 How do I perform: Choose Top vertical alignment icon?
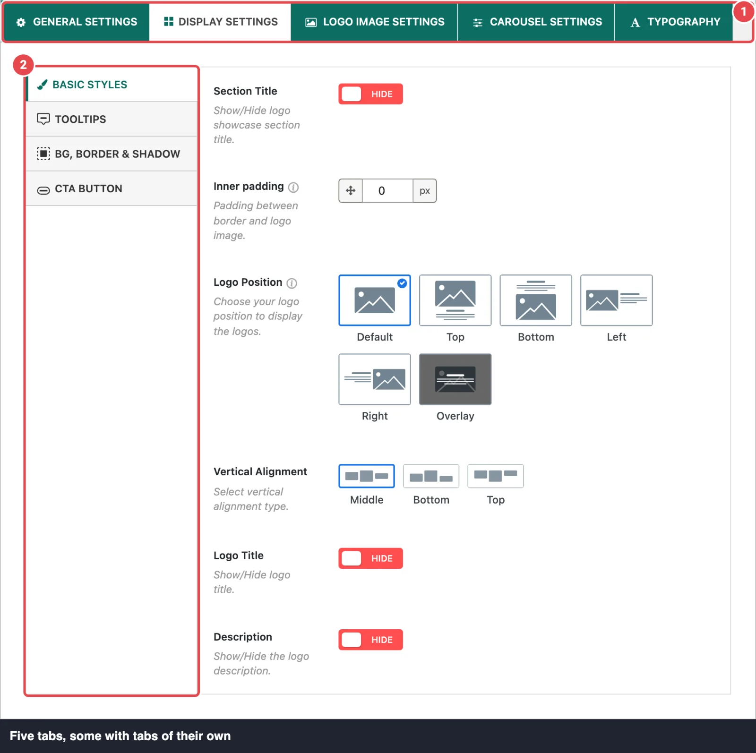click(x=496, y=476)
